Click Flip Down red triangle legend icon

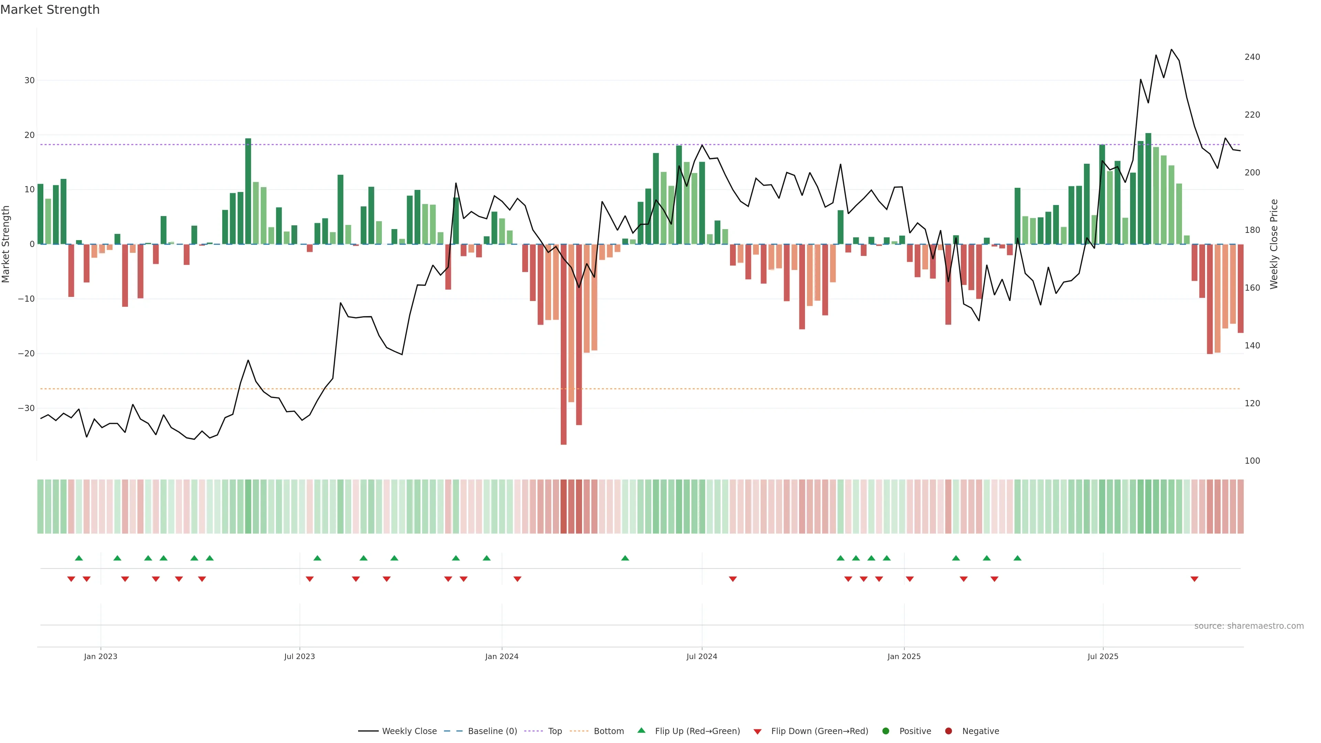click(758, 732)
